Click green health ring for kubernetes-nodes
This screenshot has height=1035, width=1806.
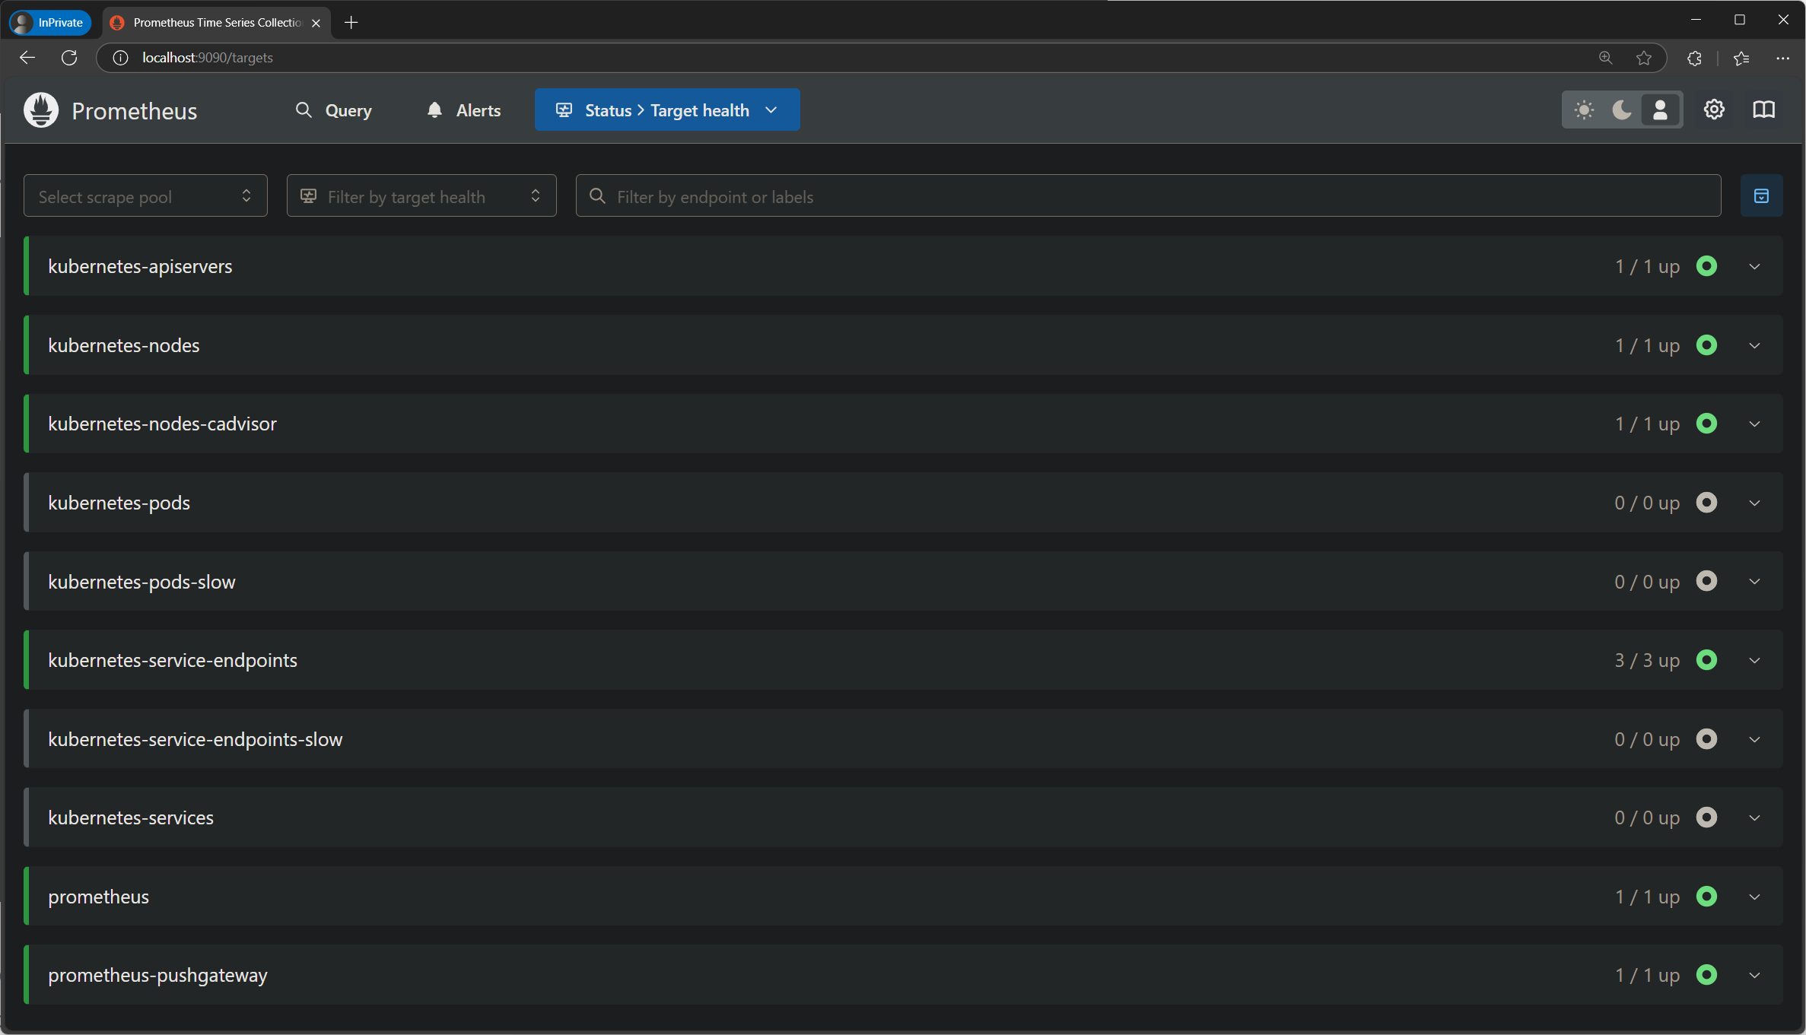tap(1707, 345)
